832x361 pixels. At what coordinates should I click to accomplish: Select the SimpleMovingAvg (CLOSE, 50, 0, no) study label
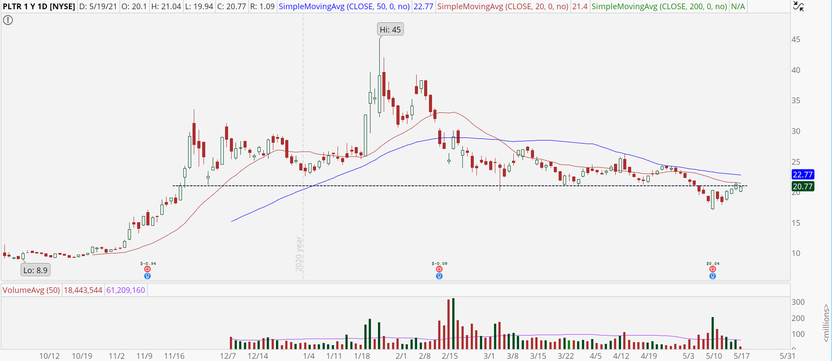tap(344, 7)
